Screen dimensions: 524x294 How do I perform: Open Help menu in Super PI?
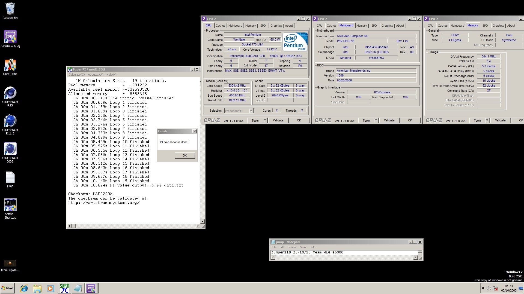(111, 75)
